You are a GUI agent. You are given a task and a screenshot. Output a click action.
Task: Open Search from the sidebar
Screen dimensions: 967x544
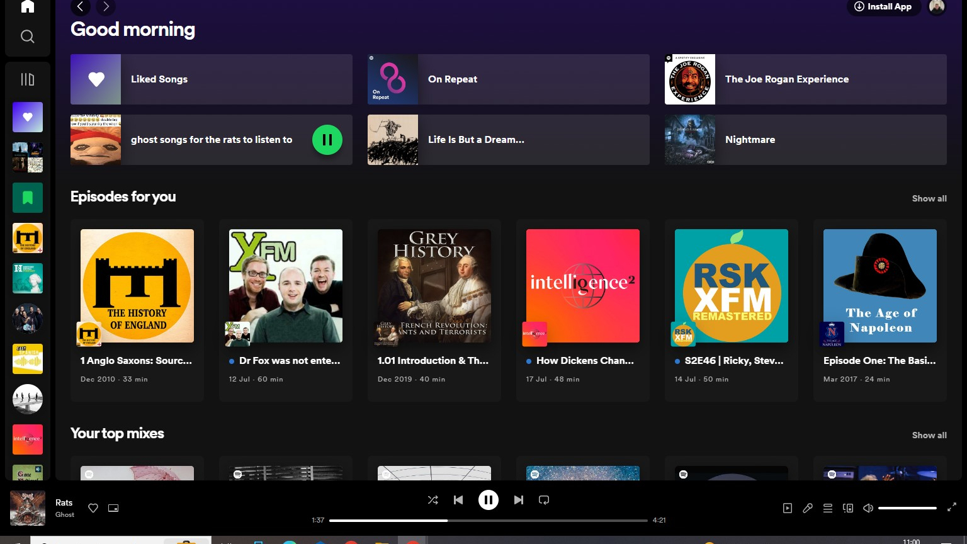coord(28,37)
